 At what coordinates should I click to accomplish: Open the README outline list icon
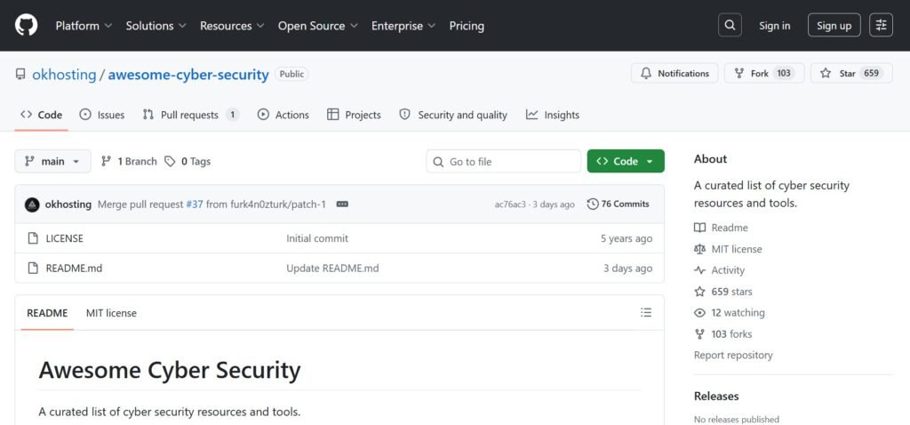pos(646,313)
